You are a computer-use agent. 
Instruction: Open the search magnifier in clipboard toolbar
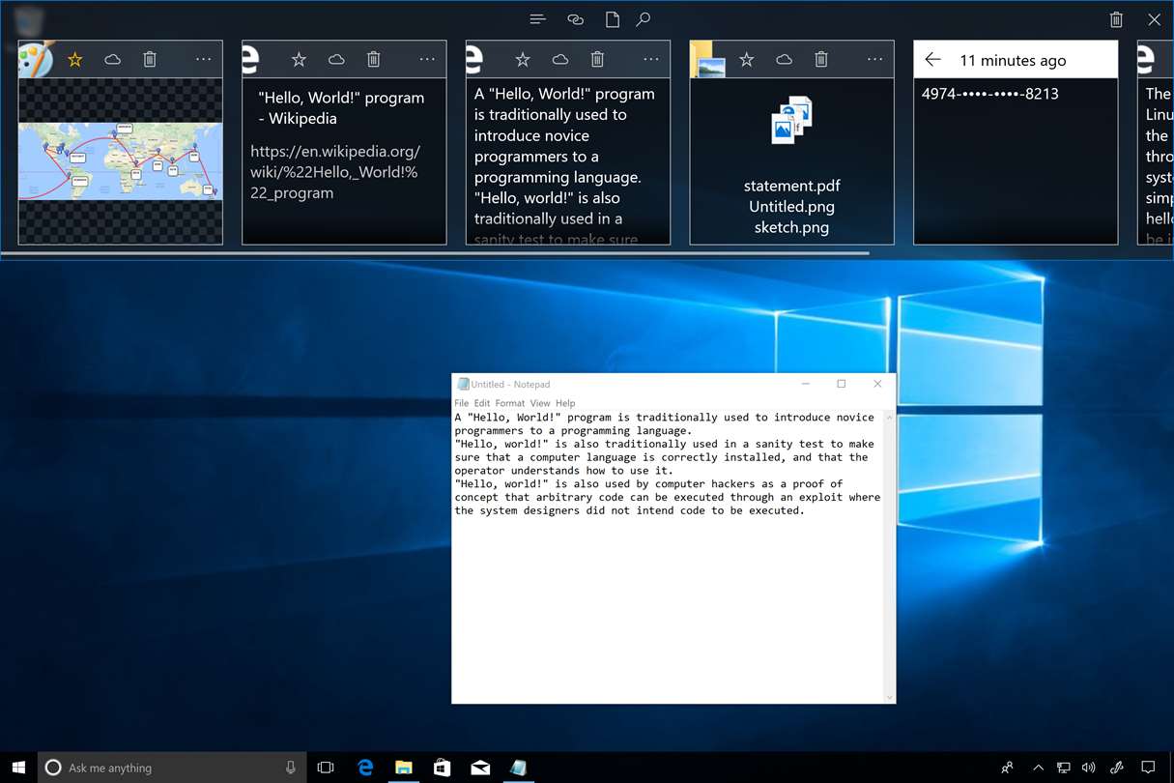tap(644, 19)
